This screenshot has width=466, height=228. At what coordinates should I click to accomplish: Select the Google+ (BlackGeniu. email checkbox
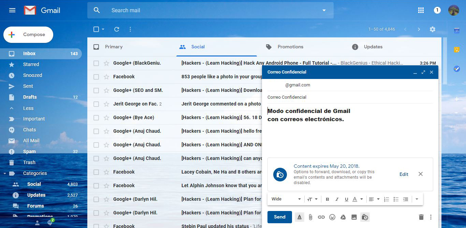(x=96, y=63)
